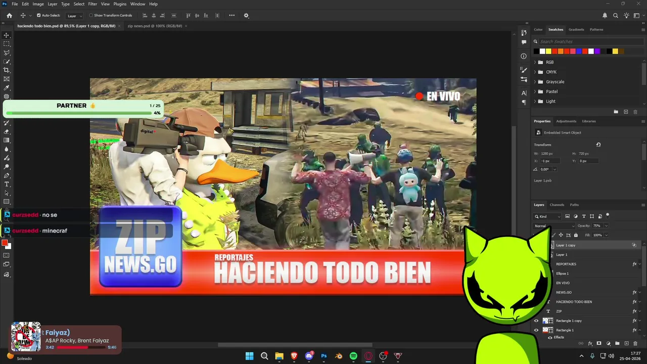
Task: Toggle Effects visibility under Rectangle 1
Action: pyautogui.click(x=550, y=337)
